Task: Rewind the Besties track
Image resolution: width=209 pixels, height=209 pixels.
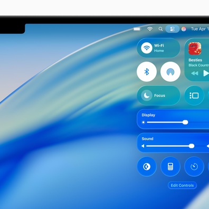Action: tap(195, 73)
